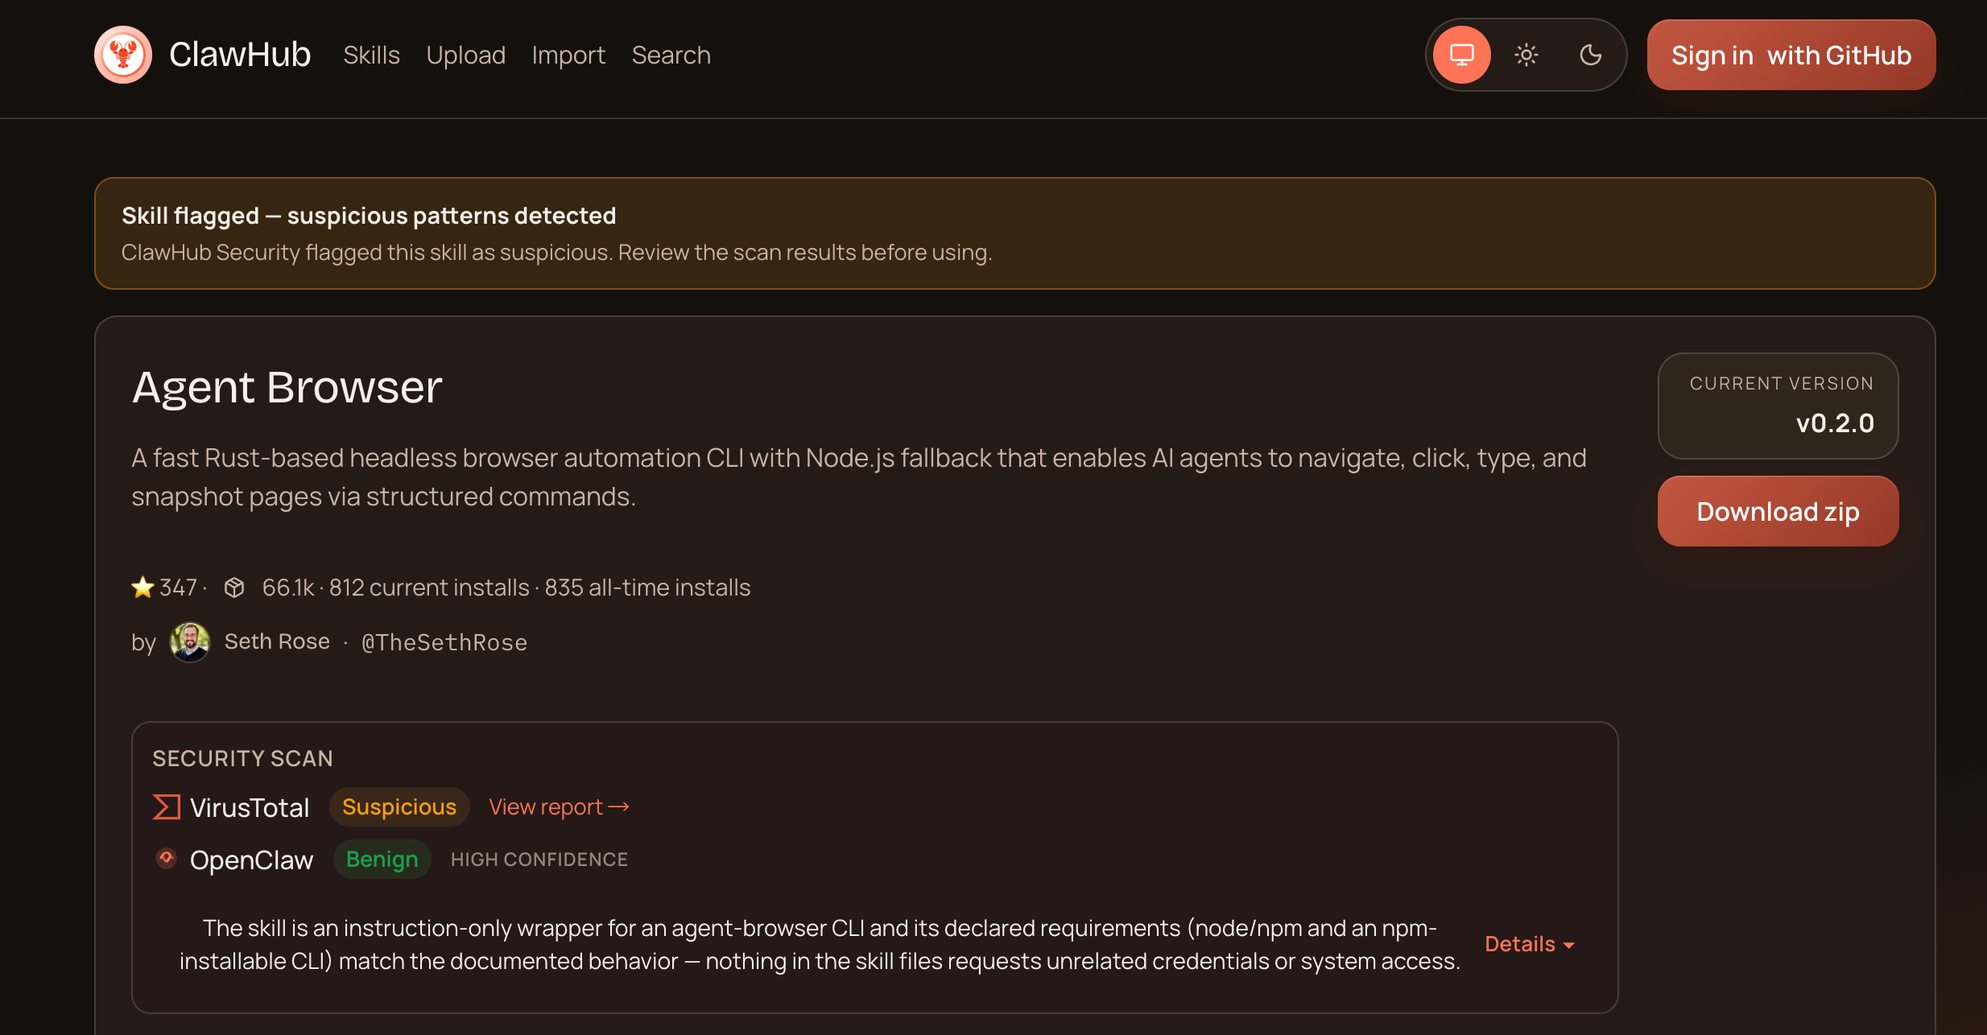The image size is (1987, 1035).
Task: Switch to dark theme moon icon
Action: [1590, 55]
